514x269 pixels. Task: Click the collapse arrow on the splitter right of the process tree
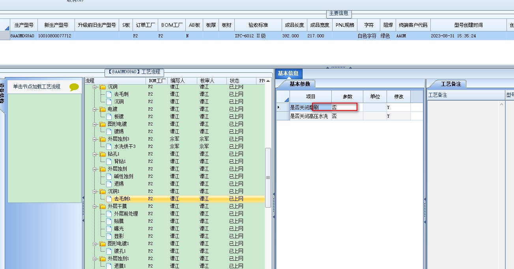(x=274, y=194)
